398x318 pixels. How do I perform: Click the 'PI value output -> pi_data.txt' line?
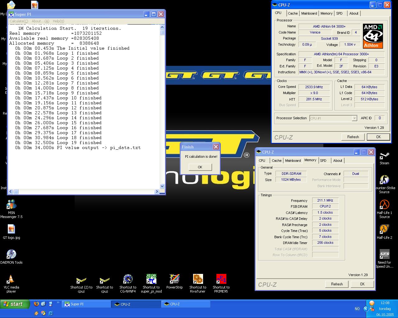[78, 148]
